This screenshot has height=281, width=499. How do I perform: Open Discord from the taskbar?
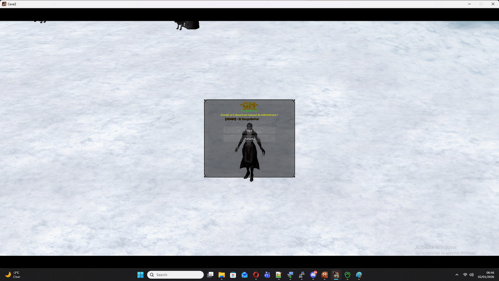coord(313,275)
